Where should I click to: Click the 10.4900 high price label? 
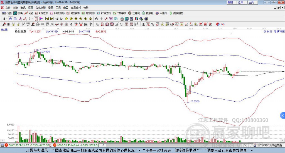pos(45,52)
